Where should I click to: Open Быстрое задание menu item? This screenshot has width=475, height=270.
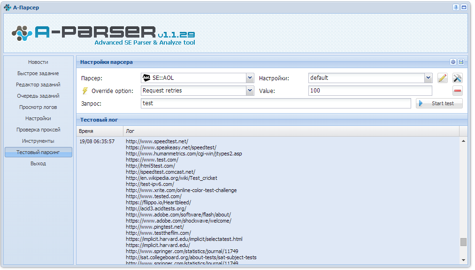pos(38,73)
